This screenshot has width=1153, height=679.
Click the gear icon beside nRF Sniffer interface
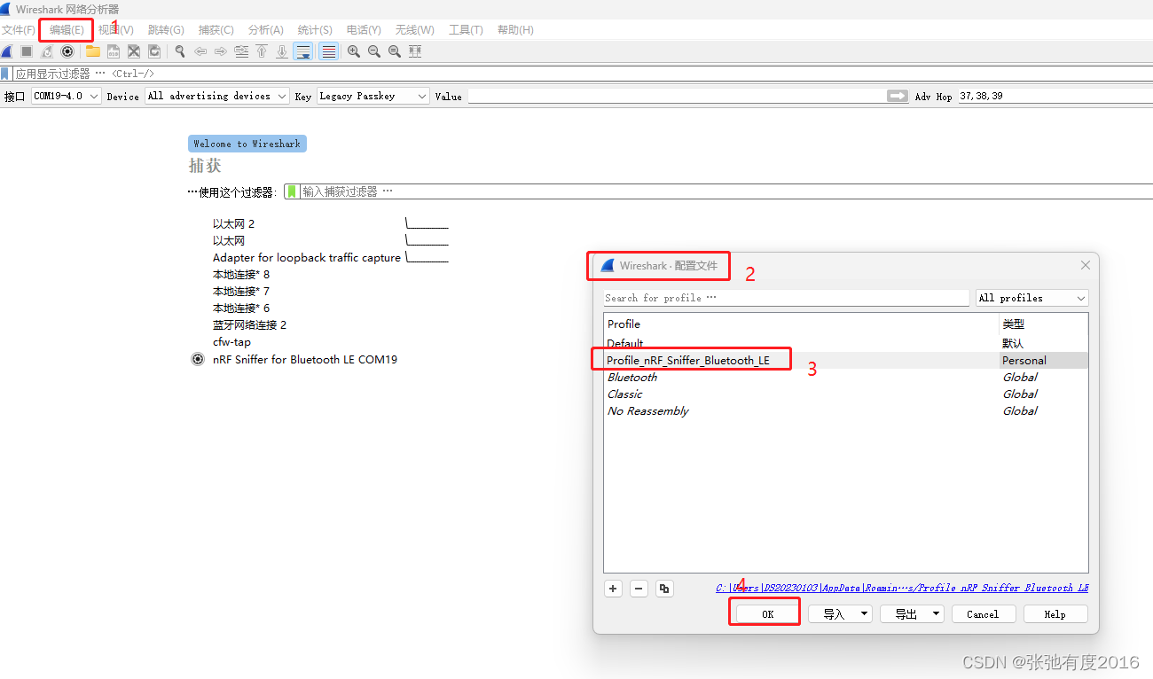click(x=198, y=359)
